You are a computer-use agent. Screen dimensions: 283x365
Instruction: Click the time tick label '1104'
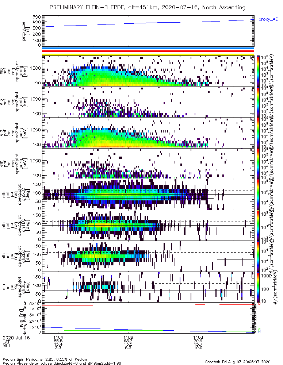coord(58,337)
